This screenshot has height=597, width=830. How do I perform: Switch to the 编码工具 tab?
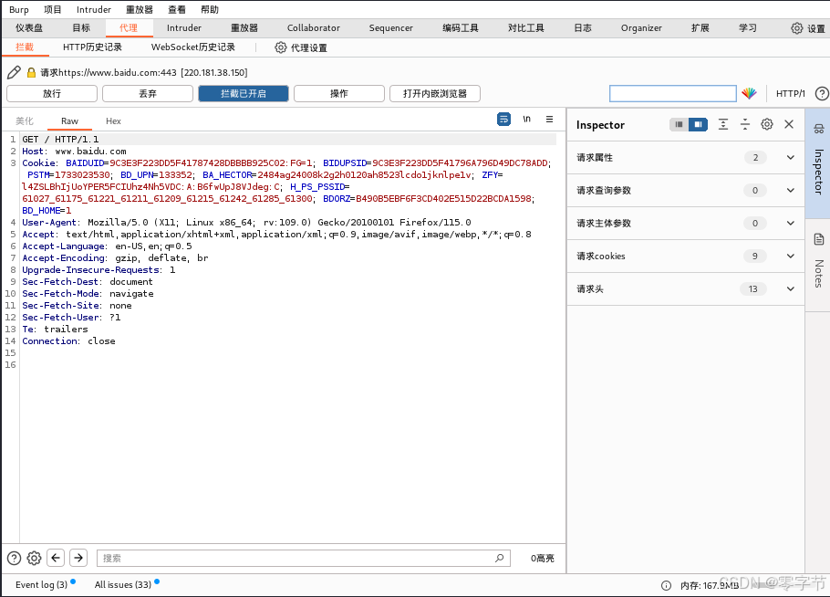click(x=461, y=28)
